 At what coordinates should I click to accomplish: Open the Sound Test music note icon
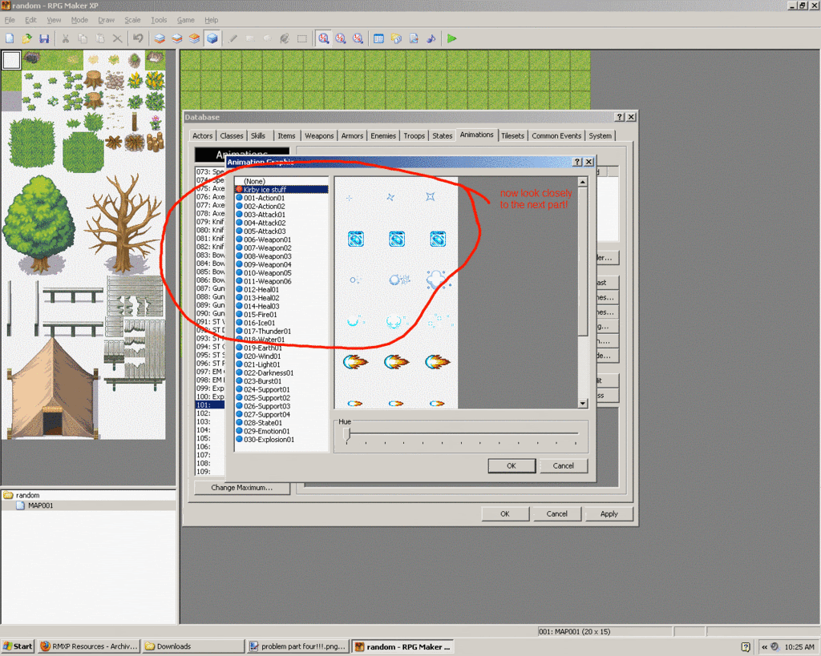pyautogui.click(x=431, y=38)
